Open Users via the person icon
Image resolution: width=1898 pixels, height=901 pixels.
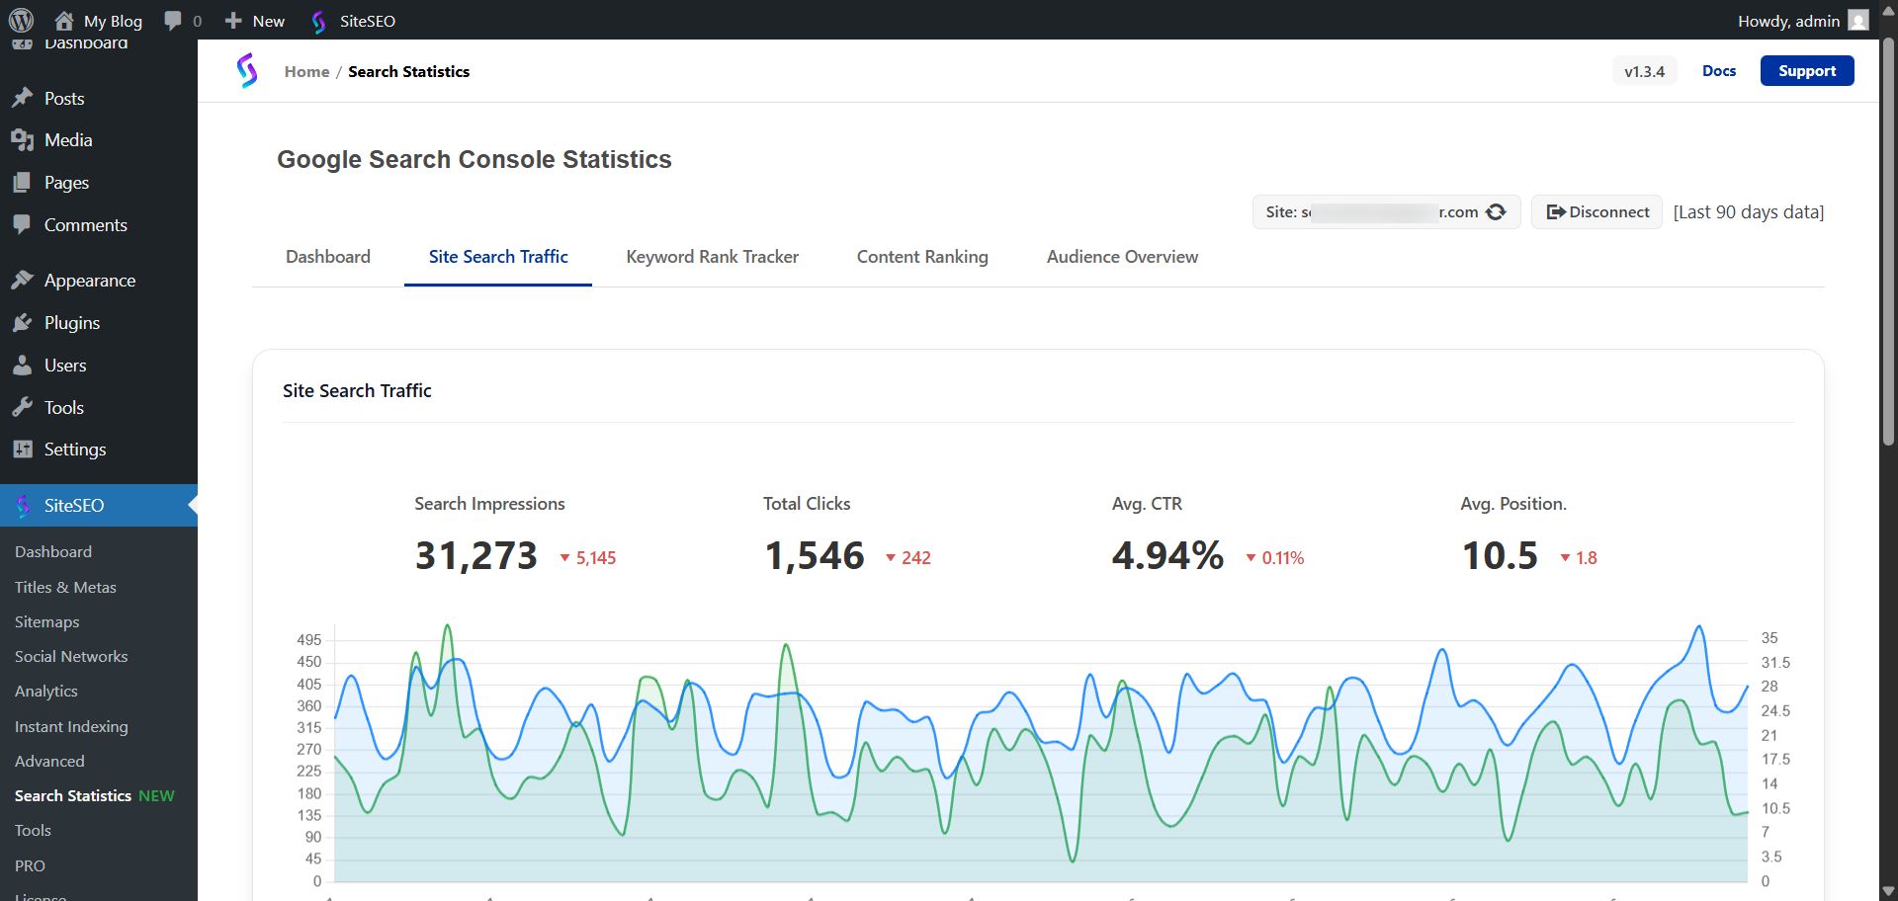(22, 365)
